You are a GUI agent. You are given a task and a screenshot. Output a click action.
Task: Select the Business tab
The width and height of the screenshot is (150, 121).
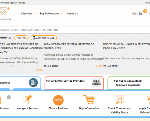point(20,83)
